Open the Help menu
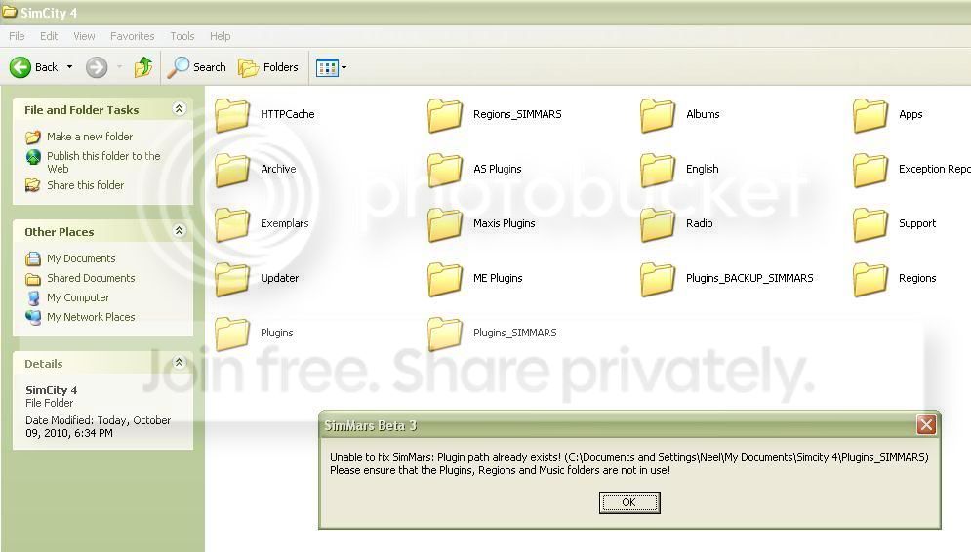This screenshot has height=552, width=971. (x=220, y=36)
